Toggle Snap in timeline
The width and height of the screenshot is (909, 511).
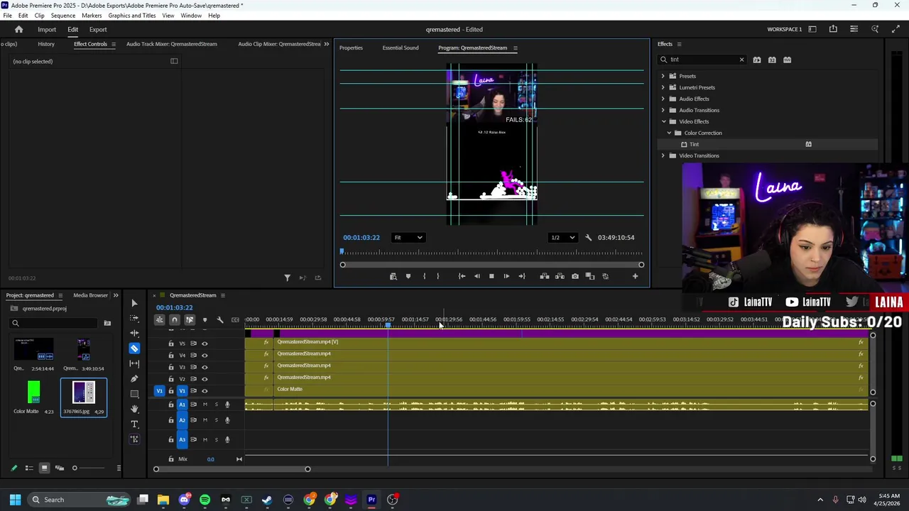[175, 320]
